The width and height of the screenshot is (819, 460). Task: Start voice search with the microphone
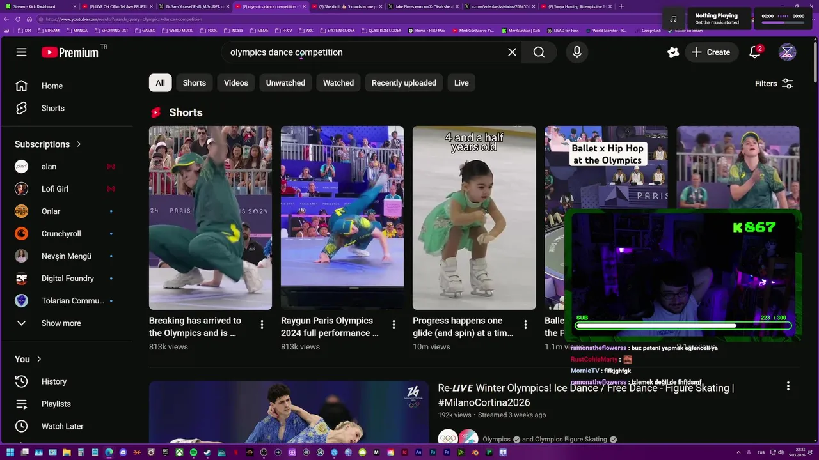click(577, 52)
